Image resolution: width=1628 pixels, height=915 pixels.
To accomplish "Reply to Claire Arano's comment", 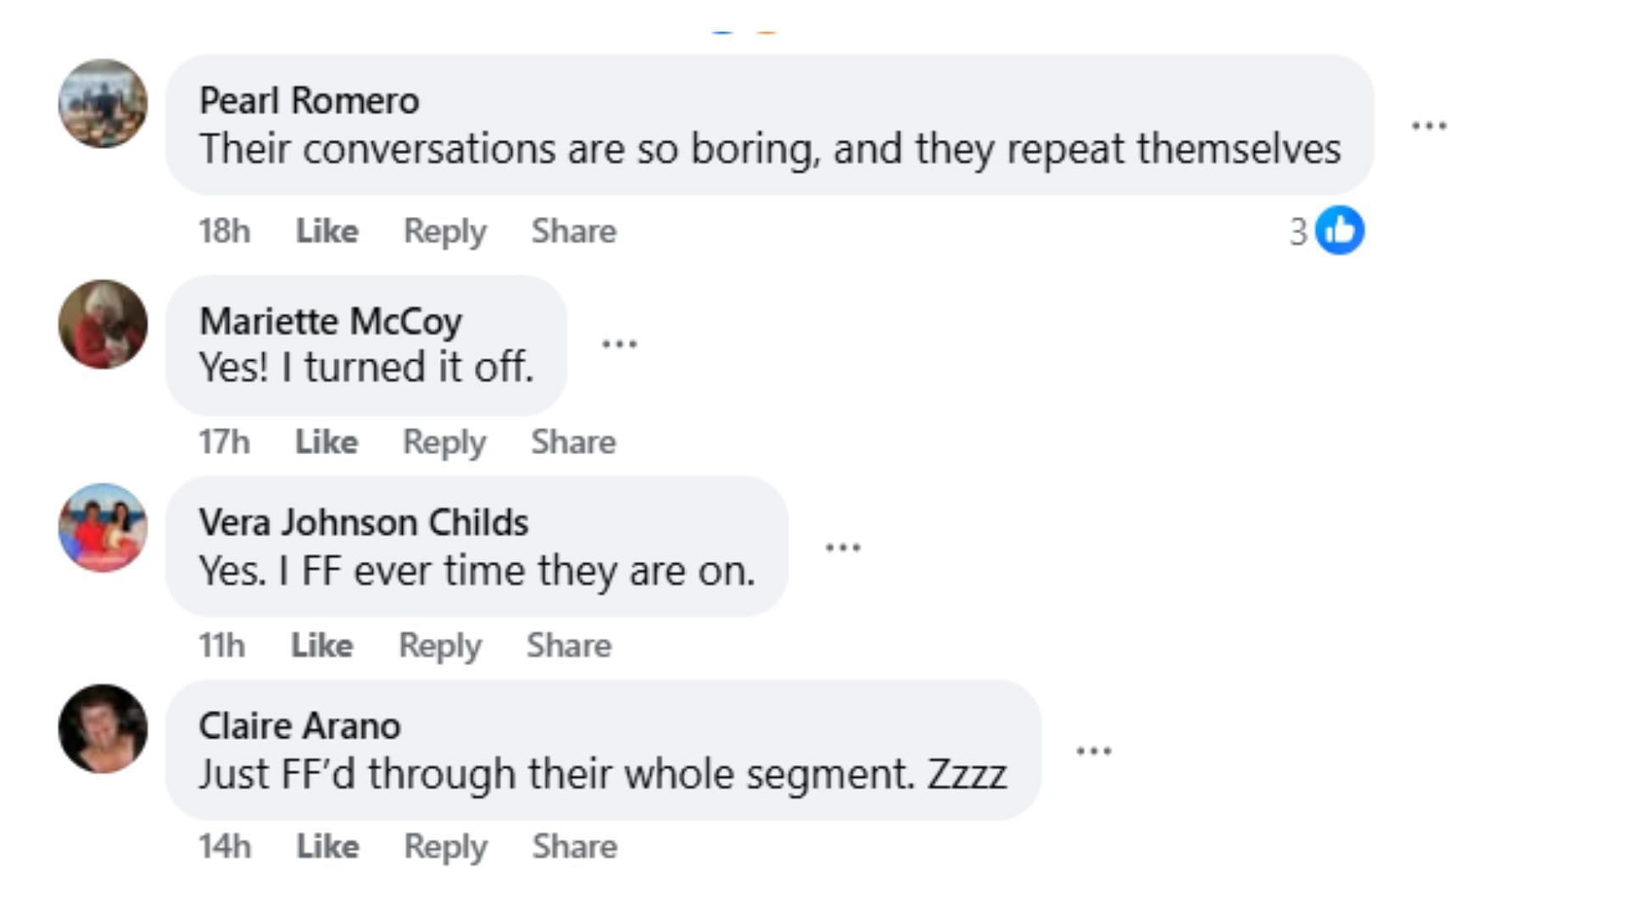I will [x=445, y=846].
